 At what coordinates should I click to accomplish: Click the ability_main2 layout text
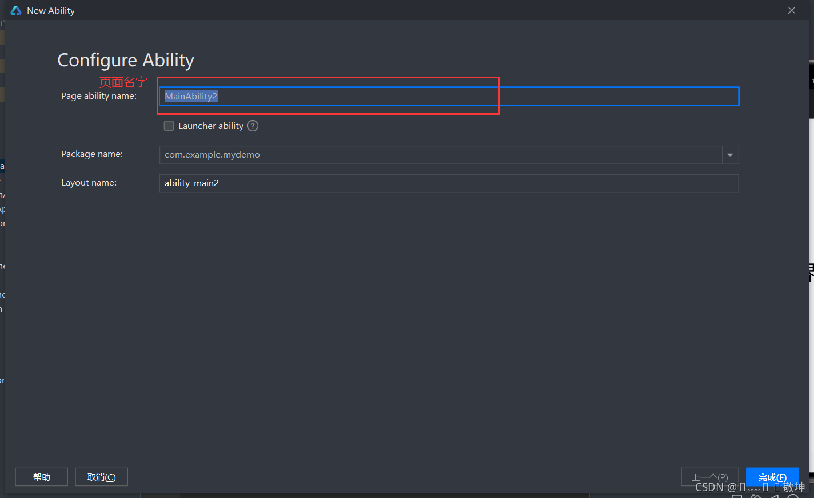click(191, 183)
